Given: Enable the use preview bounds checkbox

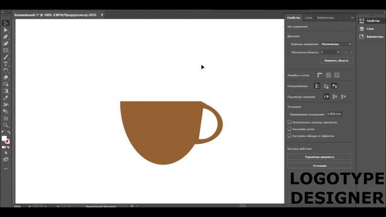Looking at the screenshot, I should tap(289, 122).
